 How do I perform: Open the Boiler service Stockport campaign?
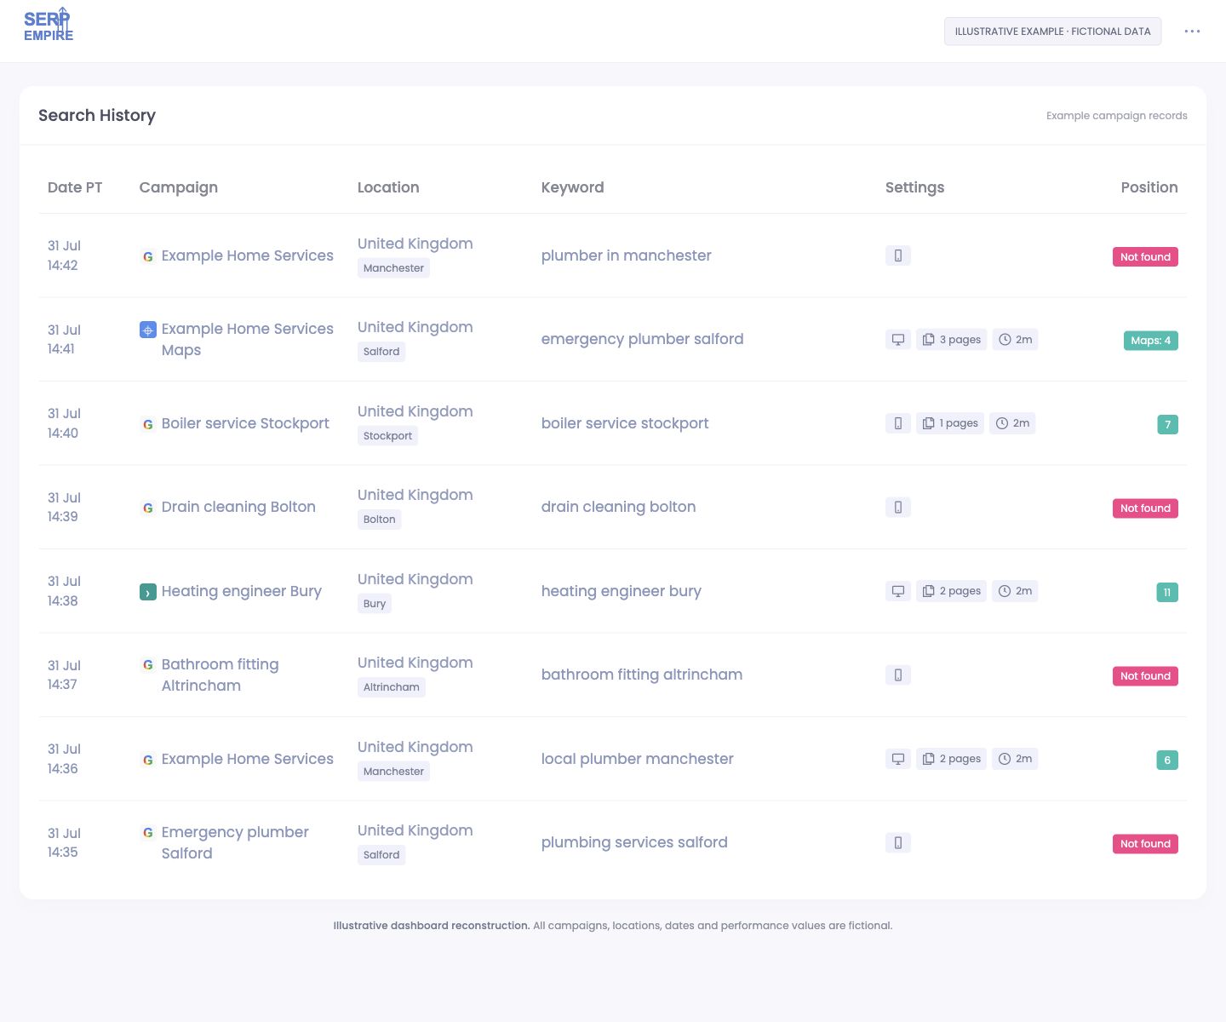pos(245,423)
